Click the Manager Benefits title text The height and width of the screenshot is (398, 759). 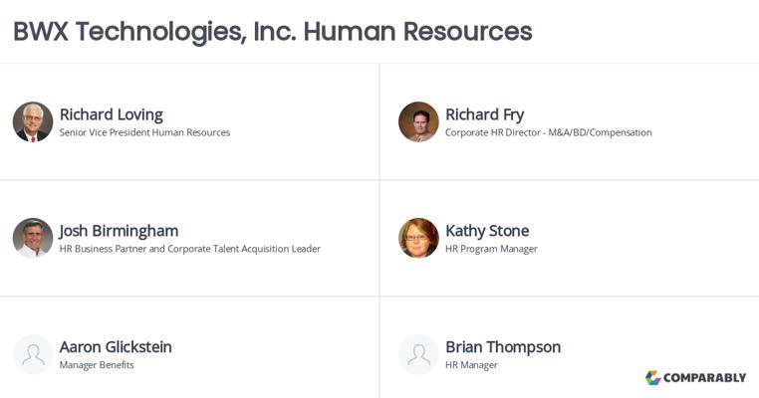(x=97, y=365)
